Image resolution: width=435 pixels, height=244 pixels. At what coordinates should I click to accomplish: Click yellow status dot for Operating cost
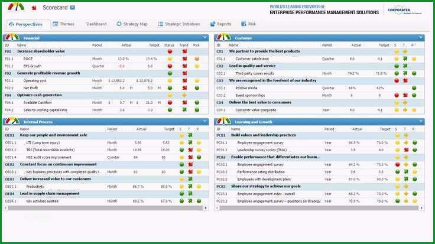point(170,81)
